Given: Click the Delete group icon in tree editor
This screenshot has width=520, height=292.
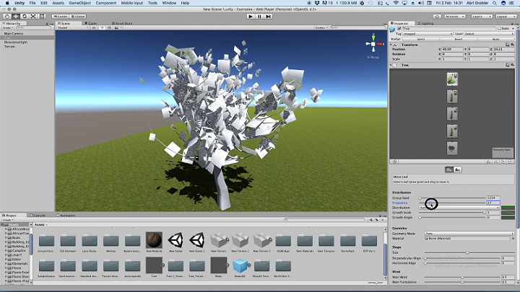Looking at the screenshot, I should coord(510,162).
